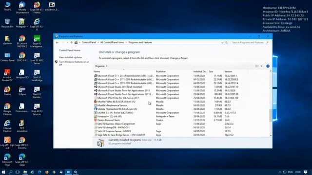Refresh the Programs and Features list
Image resolution: width=312 pixels, height=175 pixels.
[x=226, y=42]
